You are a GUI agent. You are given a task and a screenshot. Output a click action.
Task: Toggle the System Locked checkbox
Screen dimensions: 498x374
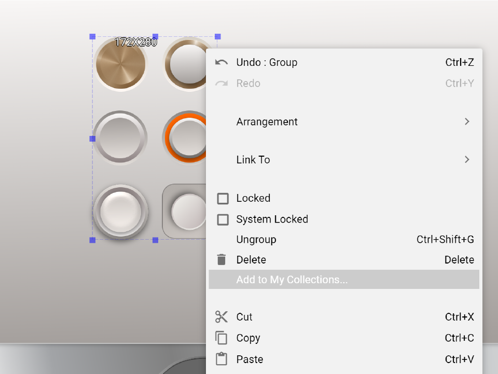click(223, 219)
